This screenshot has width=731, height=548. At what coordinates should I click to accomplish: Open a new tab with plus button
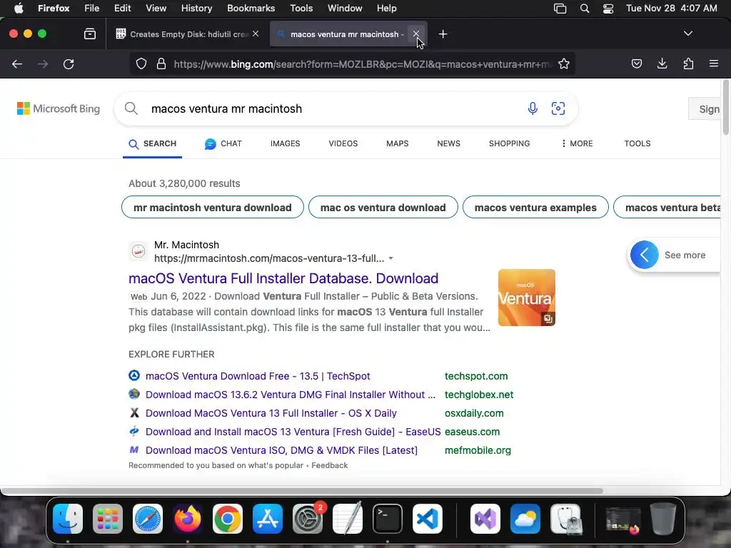coord(443,34)
